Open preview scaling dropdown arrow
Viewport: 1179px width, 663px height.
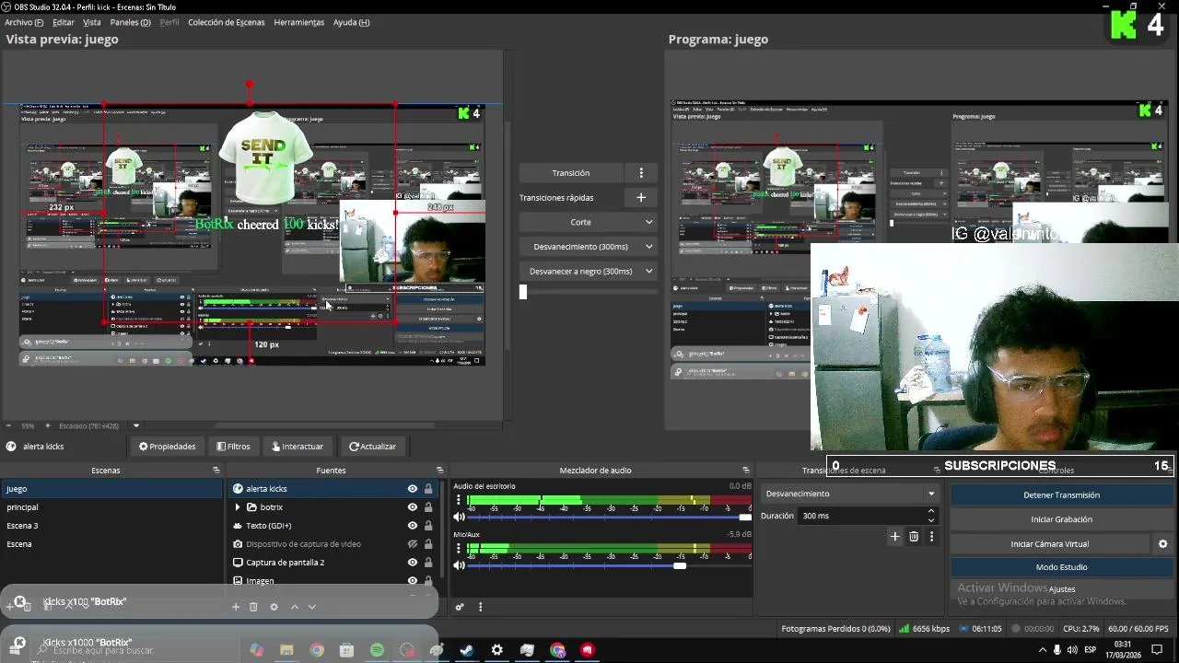click(136, 426)
